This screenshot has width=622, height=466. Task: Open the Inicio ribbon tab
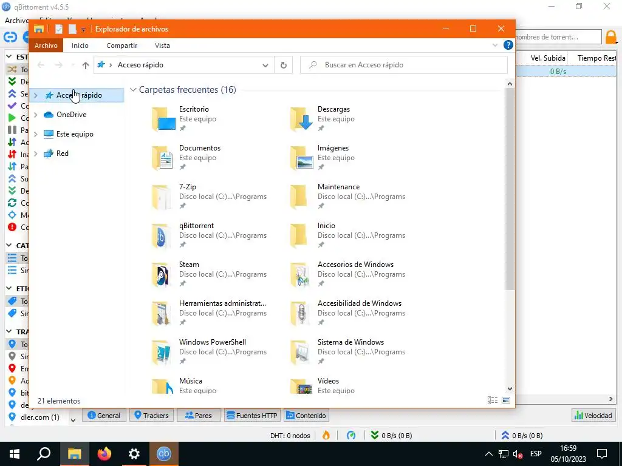click(x=80, y=45)
